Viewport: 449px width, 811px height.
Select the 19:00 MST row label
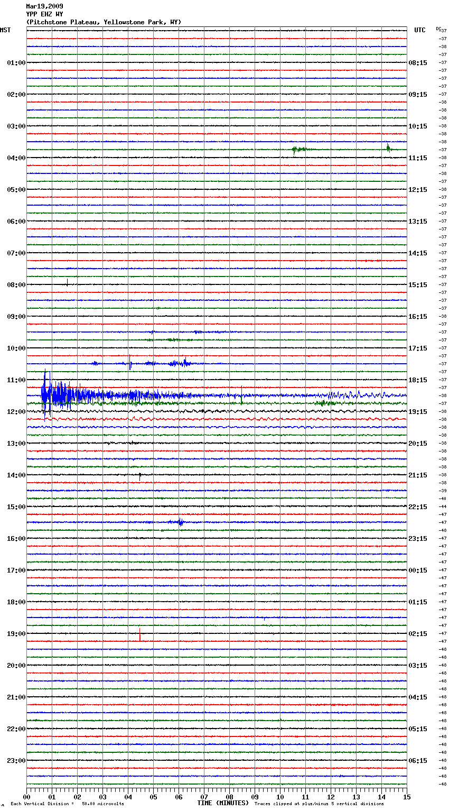click(x=16, y=634)
